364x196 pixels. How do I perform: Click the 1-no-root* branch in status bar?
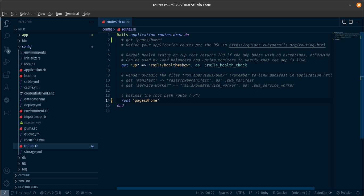(21, 193)
